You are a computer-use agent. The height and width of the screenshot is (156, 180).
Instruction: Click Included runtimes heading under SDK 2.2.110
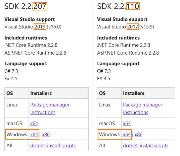coord(118,38)
